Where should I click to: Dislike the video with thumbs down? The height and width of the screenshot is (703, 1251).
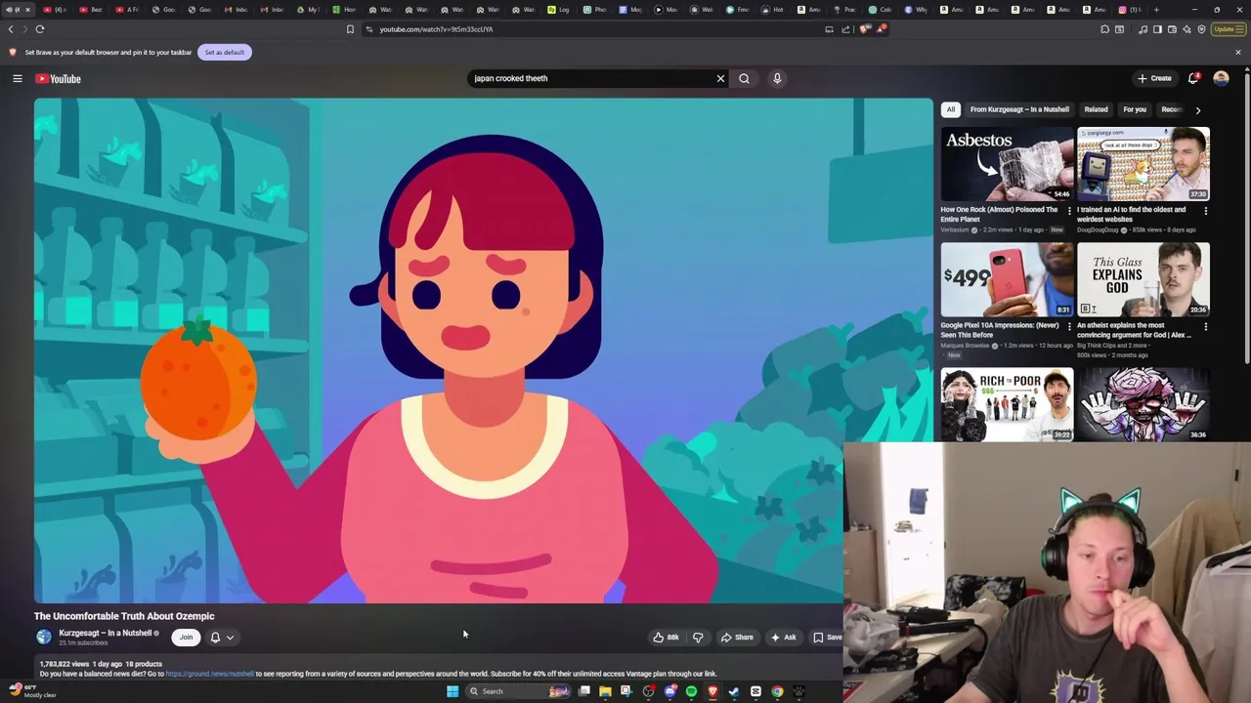[698, 638]
